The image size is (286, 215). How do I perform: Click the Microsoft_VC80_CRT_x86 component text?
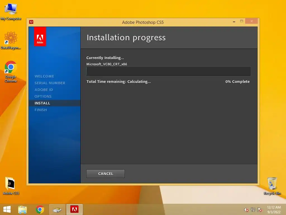click(106, 64)
